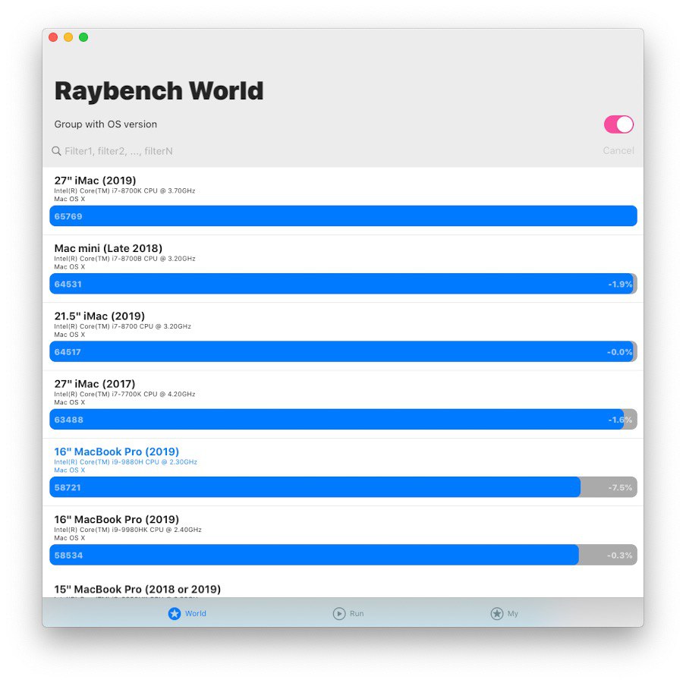Switch to the My tab label
Screen dimensions: 686x683
pyautogui.click(x=513, y=613)
